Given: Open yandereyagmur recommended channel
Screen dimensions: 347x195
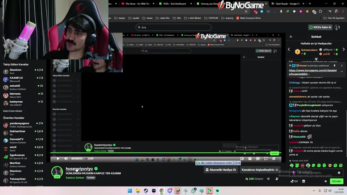Looking at the screenshot, I should [23, 125].
